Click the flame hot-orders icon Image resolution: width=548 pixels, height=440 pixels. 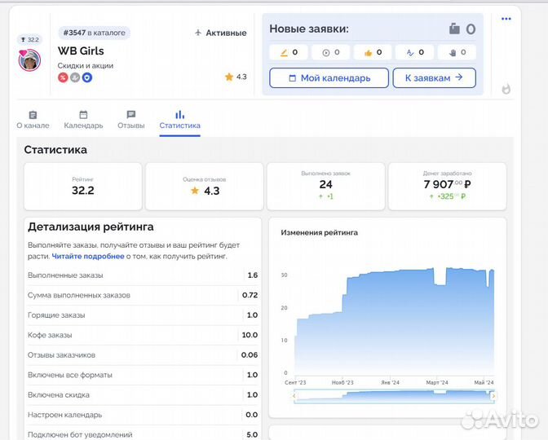pyautogui.click(x=506, y=90)
